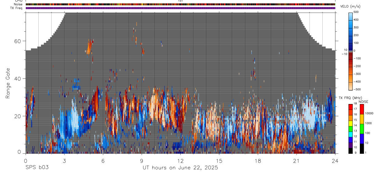Screen dimensions: 377x174
Task: Click the 'TX Freq' row label
Action: [16, 8]
